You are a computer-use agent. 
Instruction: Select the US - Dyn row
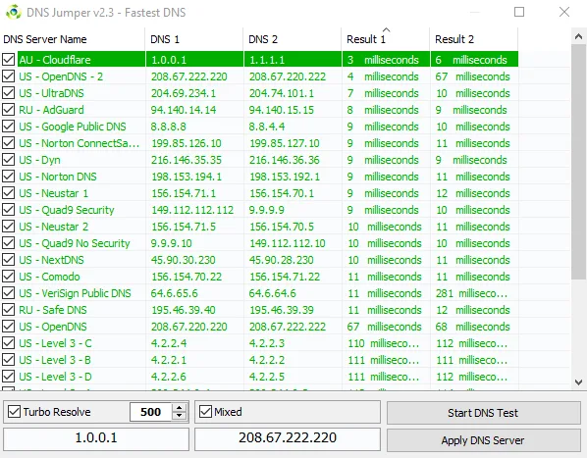tap(260, 160)
